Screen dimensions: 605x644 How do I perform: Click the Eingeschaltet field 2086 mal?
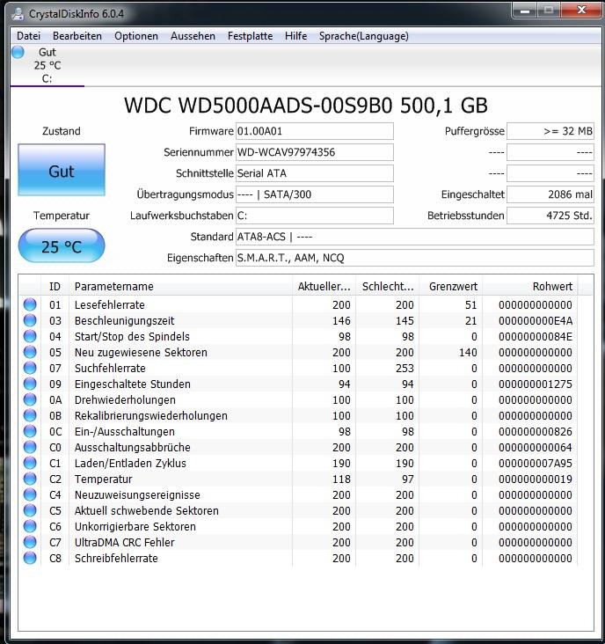click(550, 194)
